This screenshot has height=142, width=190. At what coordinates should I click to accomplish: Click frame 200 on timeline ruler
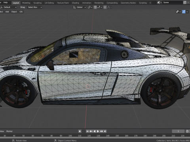click(x=164, y=136)
